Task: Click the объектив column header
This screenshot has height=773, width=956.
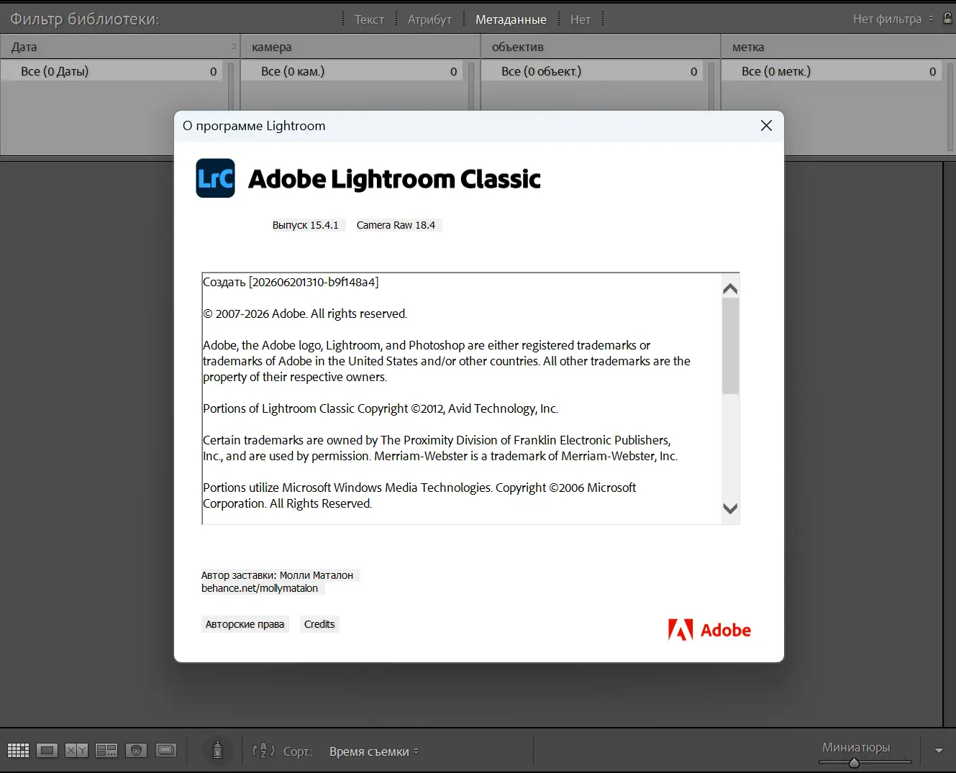Action: 600,47
